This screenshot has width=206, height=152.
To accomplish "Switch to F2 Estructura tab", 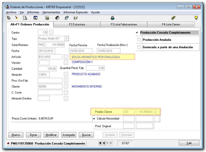I will (77, 24).
